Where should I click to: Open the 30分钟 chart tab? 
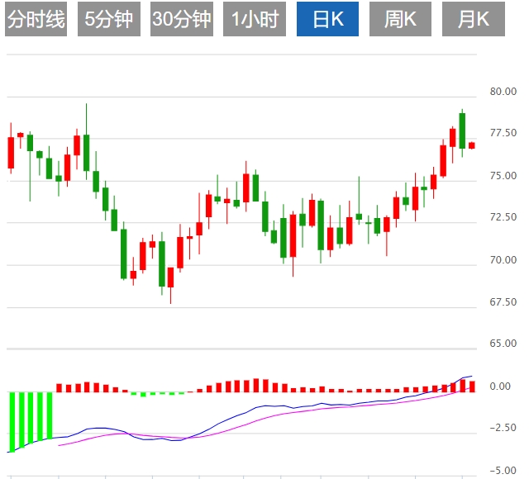coord(182,20)
